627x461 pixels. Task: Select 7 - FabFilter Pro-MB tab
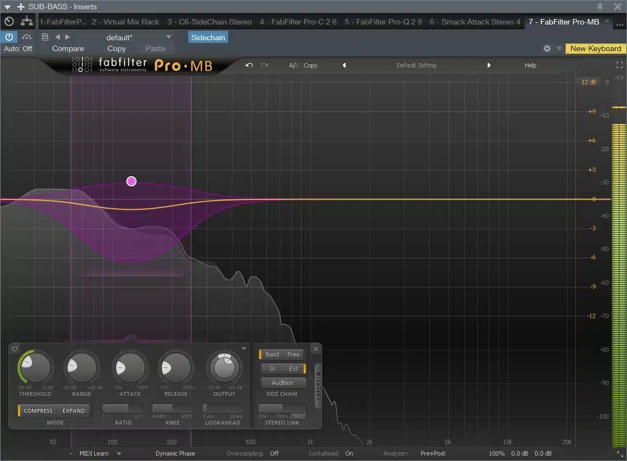(x=564, y=22)
